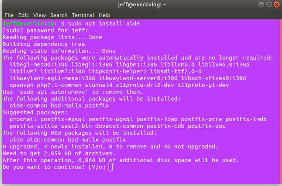The width and height of the screenshot is (282, 186).
Task: Open the View menu
Action: [x=39, y=15]
